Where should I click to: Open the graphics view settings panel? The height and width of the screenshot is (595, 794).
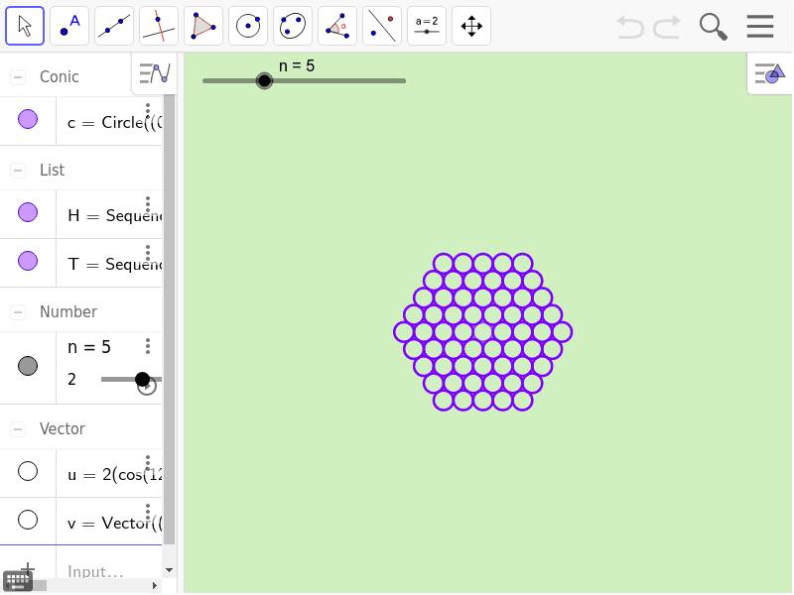769,72
